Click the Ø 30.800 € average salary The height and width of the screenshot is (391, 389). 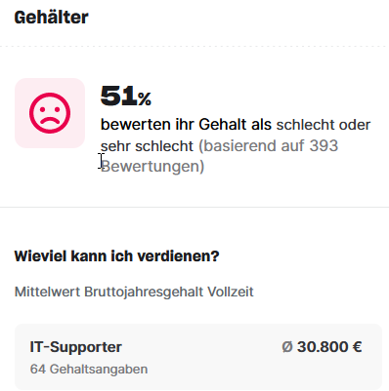322,347
